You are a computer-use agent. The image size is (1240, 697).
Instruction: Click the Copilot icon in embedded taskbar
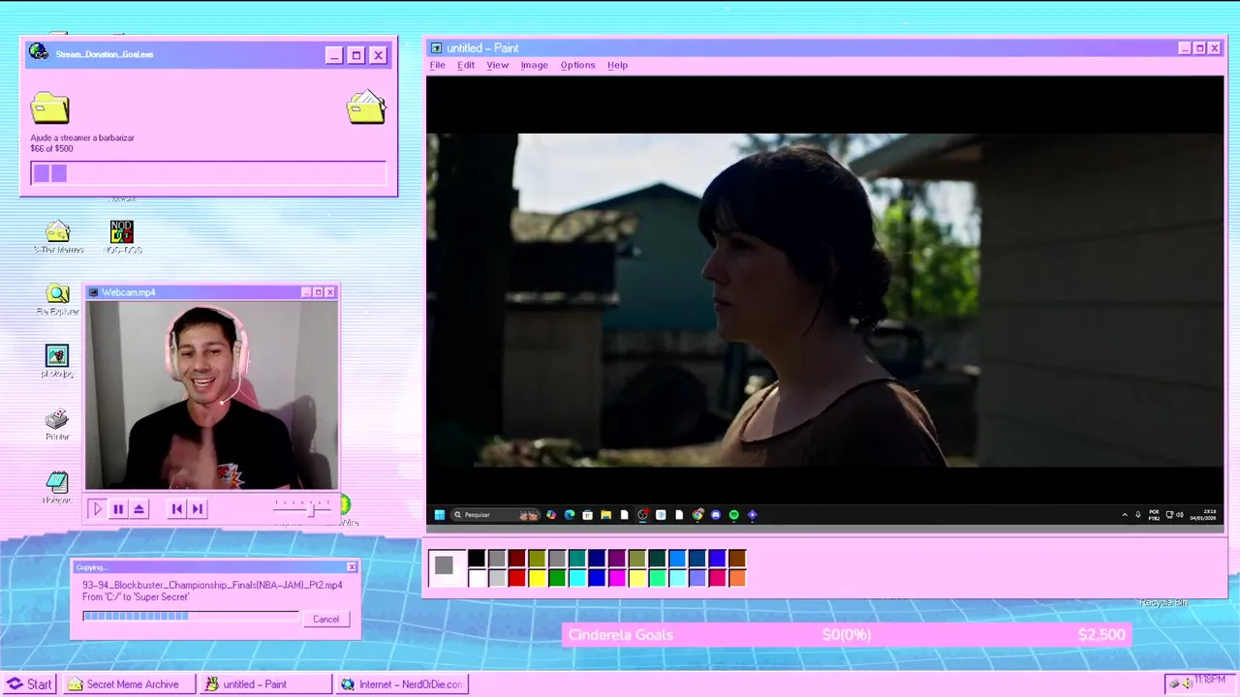click(x=551, y=515)
